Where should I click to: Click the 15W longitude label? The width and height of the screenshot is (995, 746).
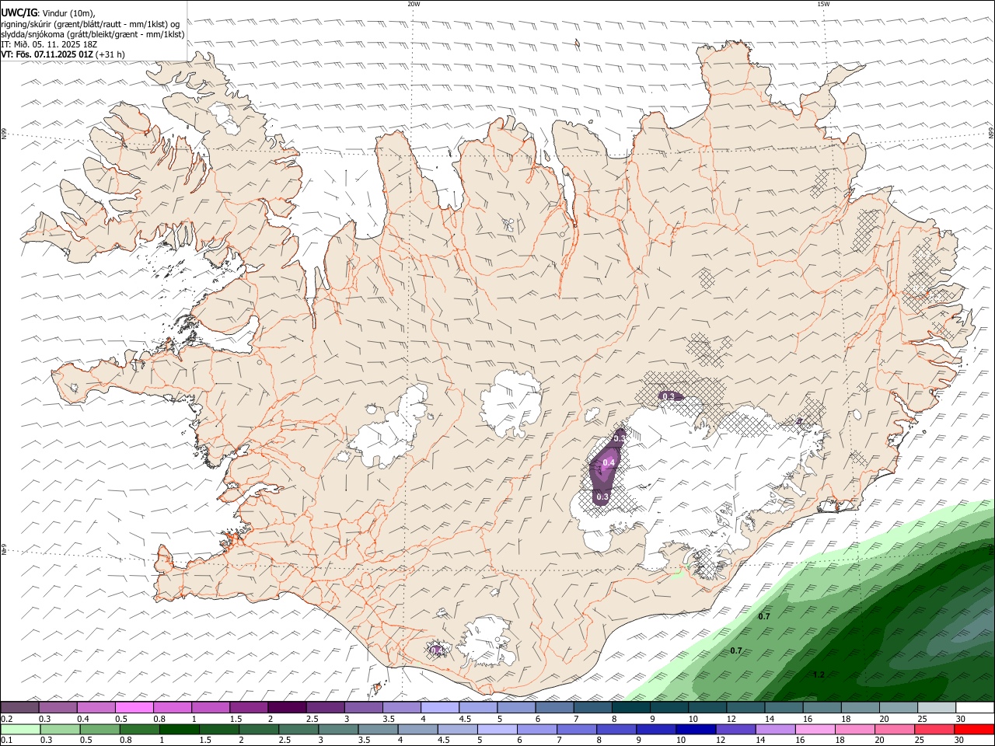823,4
